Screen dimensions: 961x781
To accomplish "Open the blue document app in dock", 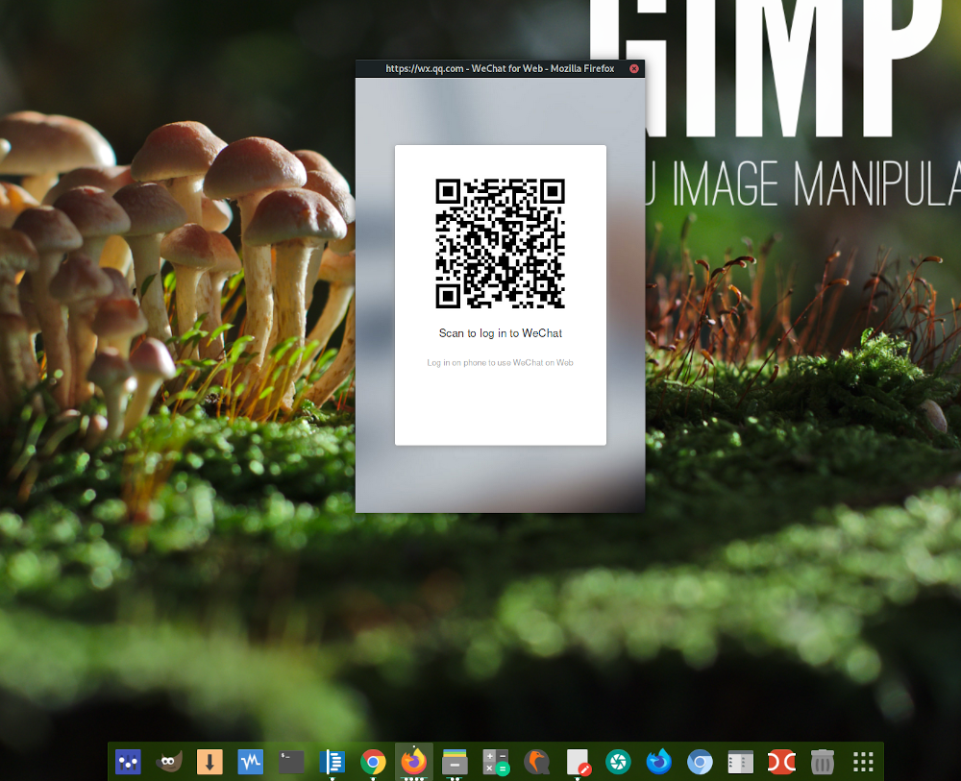I will pyautogui.click(x=332, y=762).
